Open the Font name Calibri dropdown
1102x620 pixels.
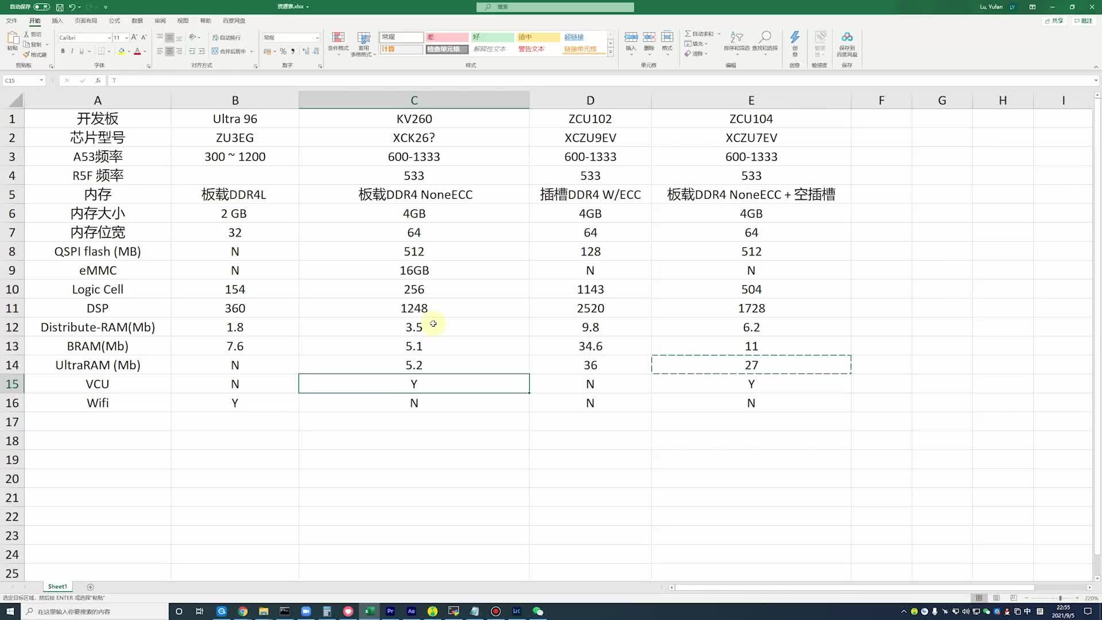(x=109, y=38)
